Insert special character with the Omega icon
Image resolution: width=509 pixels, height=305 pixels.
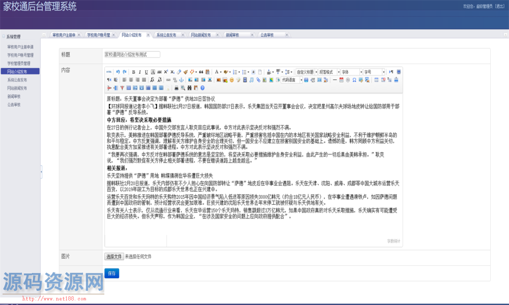(x=354, y=80)
